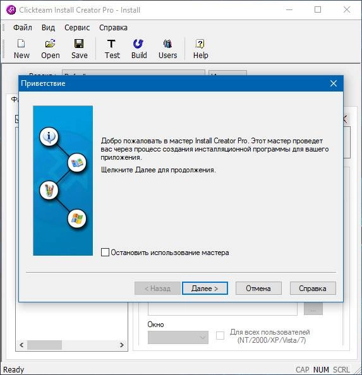362x375 pixels.
Task: Click the text input field above Окно
Action: (x=222, y=309)
